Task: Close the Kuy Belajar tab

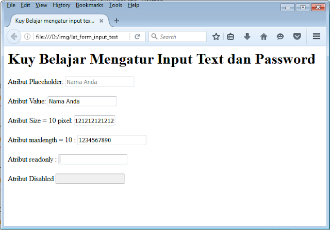Action: (101, 21)
